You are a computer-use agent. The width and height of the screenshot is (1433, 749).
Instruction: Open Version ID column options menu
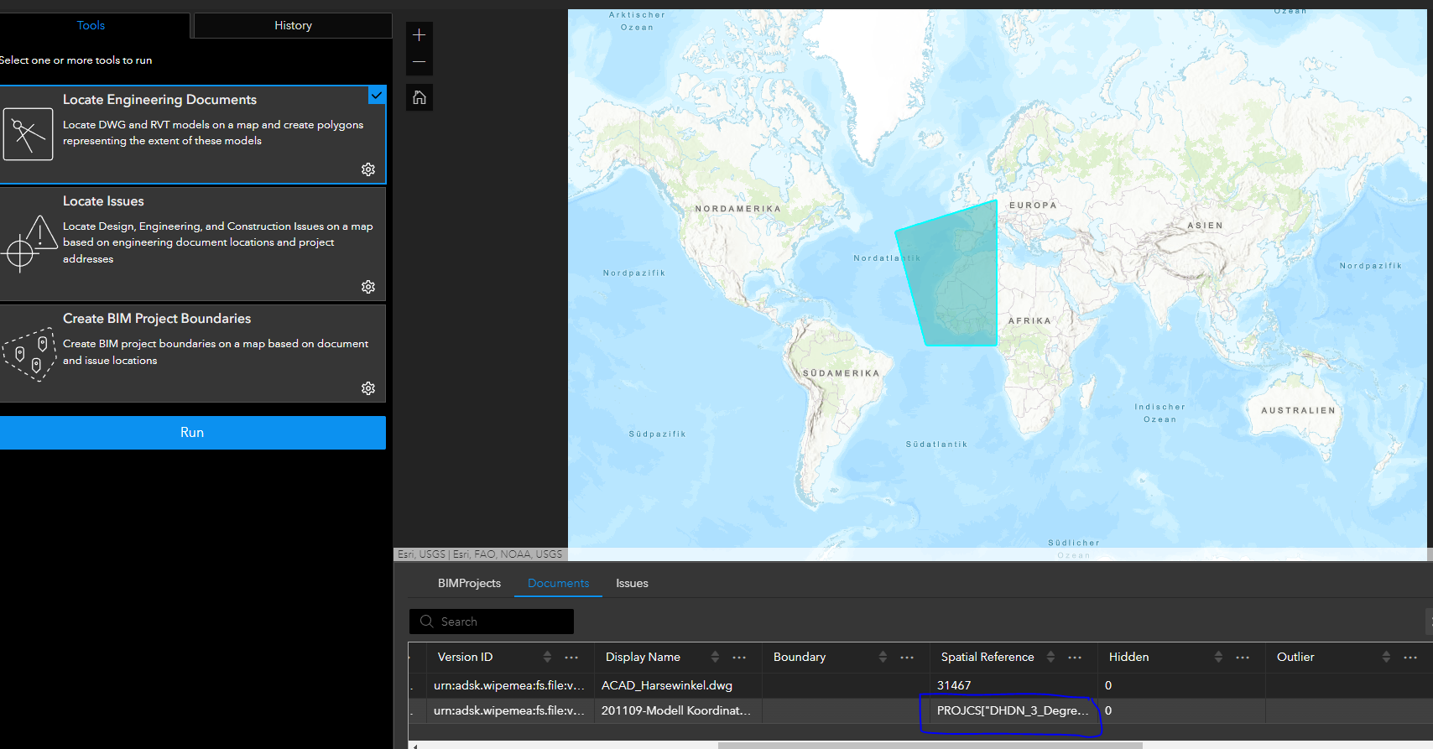(x=571, y=657)
